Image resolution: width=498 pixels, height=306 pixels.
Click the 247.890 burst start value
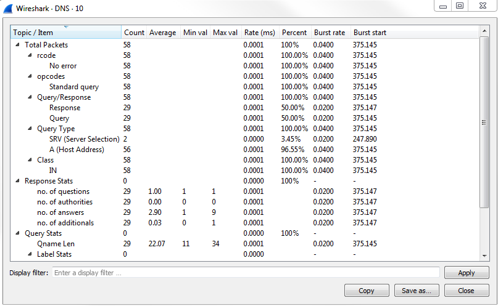click(365, 139)
